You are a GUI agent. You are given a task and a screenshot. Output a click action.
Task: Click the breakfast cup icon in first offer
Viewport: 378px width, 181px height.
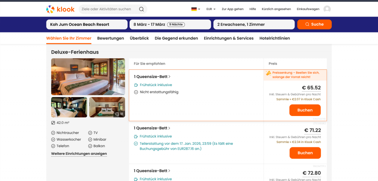pos(136,85)
